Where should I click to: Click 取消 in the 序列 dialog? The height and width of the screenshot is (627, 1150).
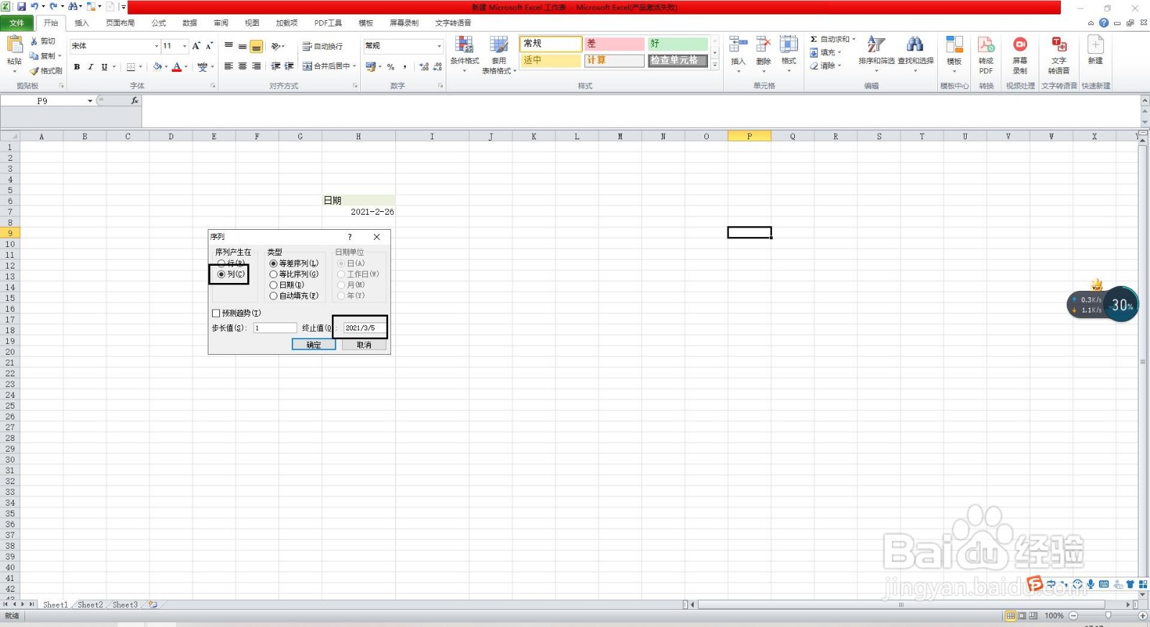click(364, 345)
